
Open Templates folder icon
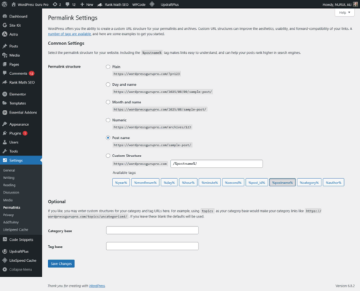[4, 103]
